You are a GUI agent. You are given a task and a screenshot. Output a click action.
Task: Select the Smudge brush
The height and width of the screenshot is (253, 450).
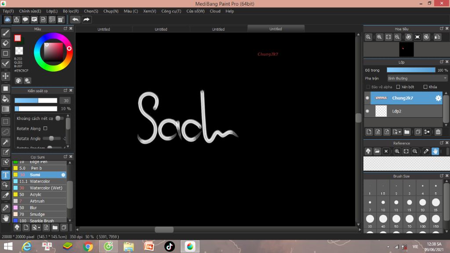(40, 214)
